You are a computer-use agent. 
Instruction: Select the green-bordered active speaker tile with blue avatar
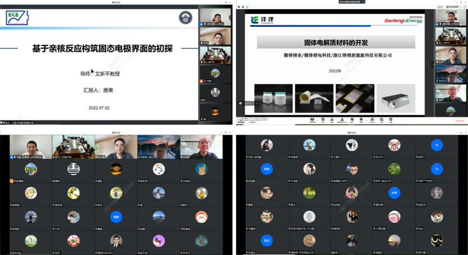(267, 171)
